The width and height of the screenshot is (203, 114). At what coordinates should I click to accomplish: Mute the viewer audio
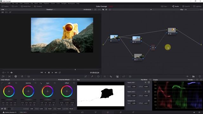point(11,73)
